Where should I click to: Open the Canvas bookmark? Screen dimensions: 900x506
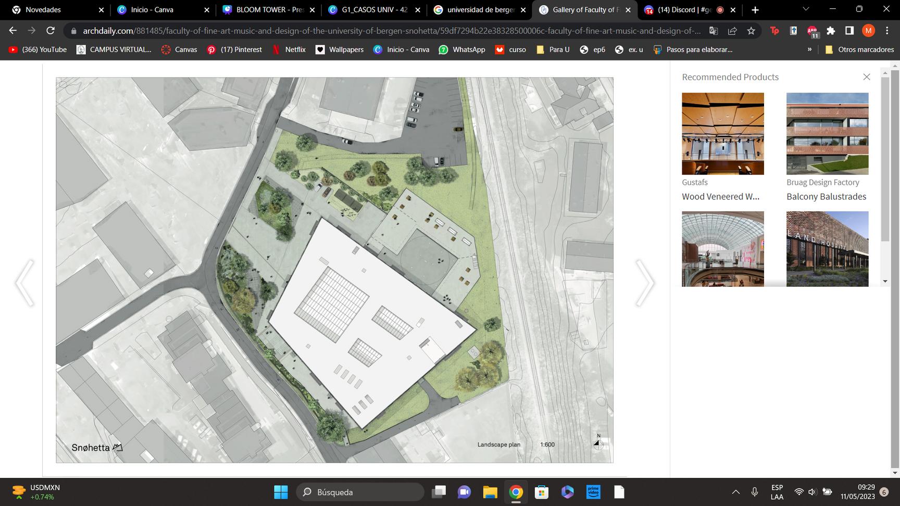[x=180, y=49]
